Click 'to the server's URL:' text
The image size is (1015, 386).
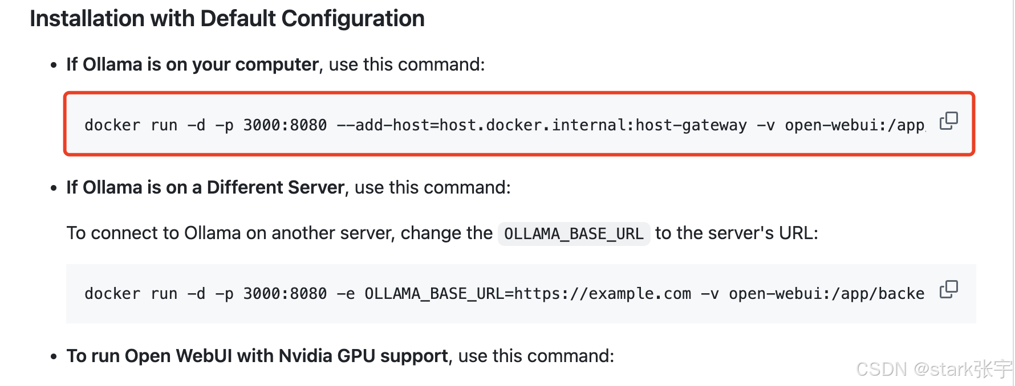pos(736,233)
